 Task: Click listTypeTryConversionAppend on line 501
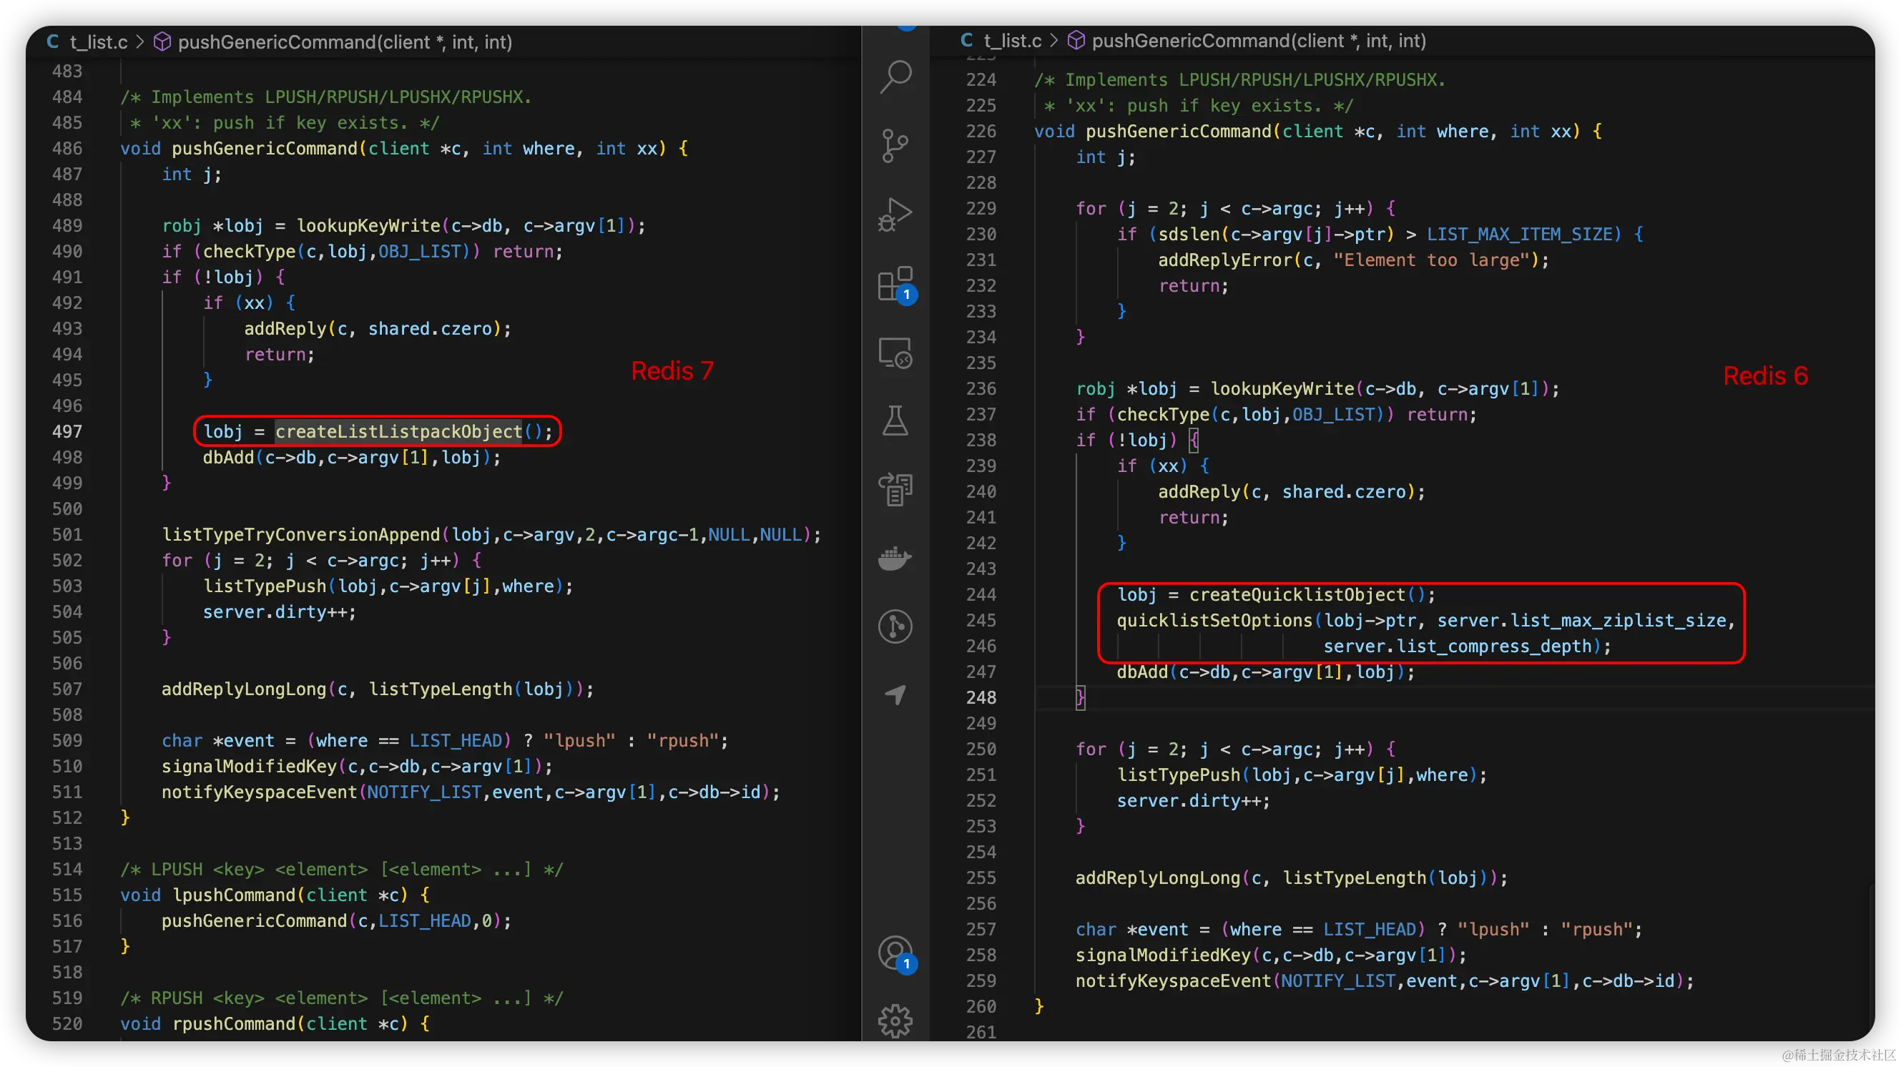pos(301,535)
